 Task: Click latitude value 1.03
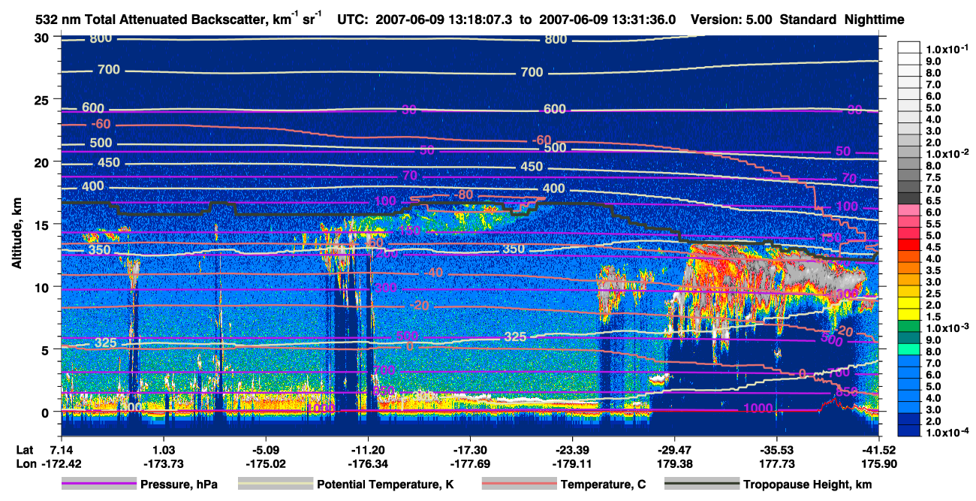163,449
